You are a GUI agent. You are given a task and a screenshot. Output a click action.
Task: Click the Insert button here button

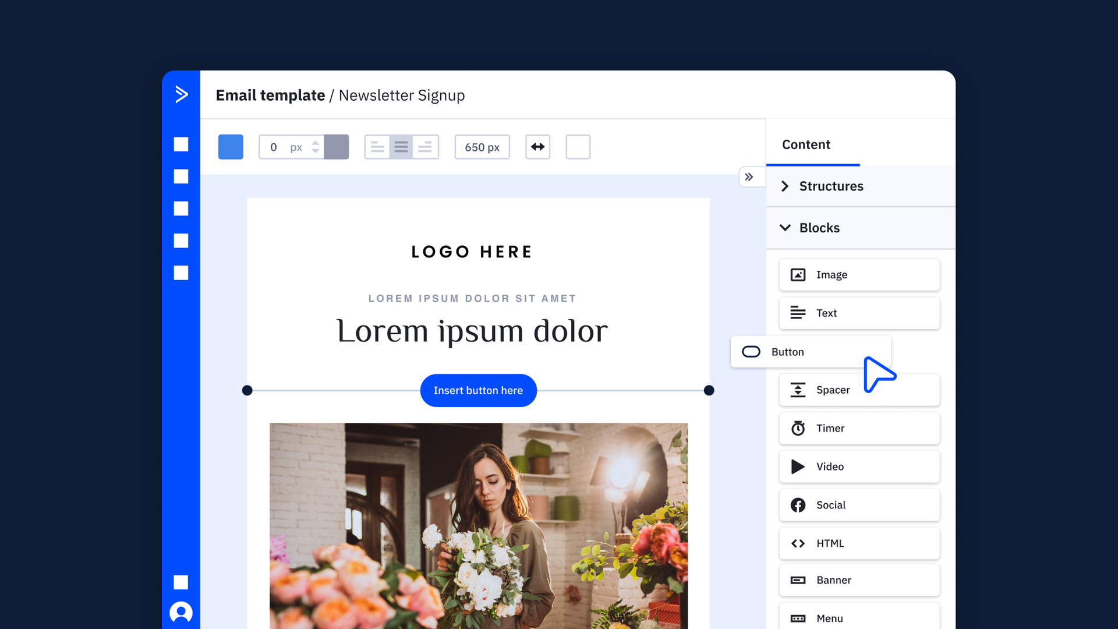(x=478, y=390)
